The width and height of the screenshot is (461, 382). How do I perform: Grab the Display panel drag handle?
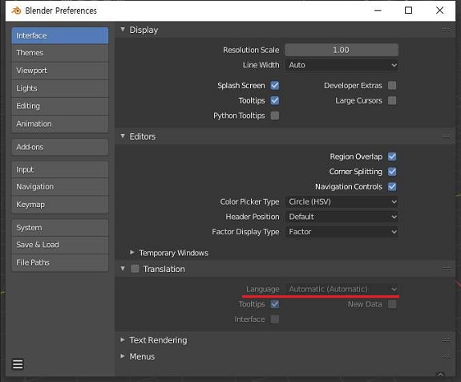(446, 30)
